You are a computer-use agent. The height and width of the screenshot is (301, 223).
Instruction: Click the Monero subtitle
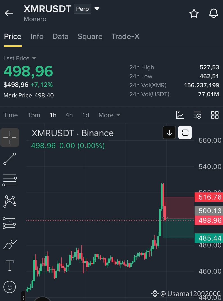[35, 19]
